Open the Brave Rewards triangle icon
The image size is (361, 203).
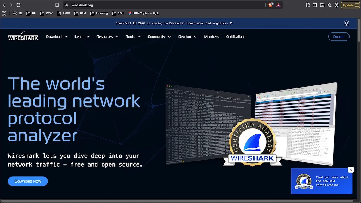[279, 5]
